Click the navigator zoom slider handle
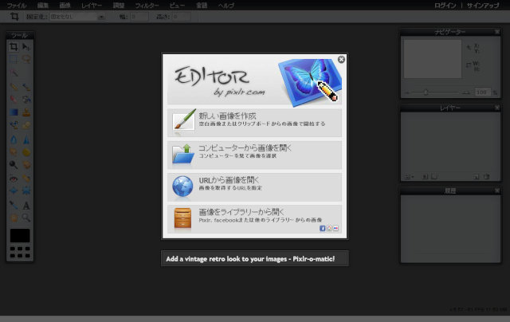Screen dimensions: 510x322 tap(426, 92)
